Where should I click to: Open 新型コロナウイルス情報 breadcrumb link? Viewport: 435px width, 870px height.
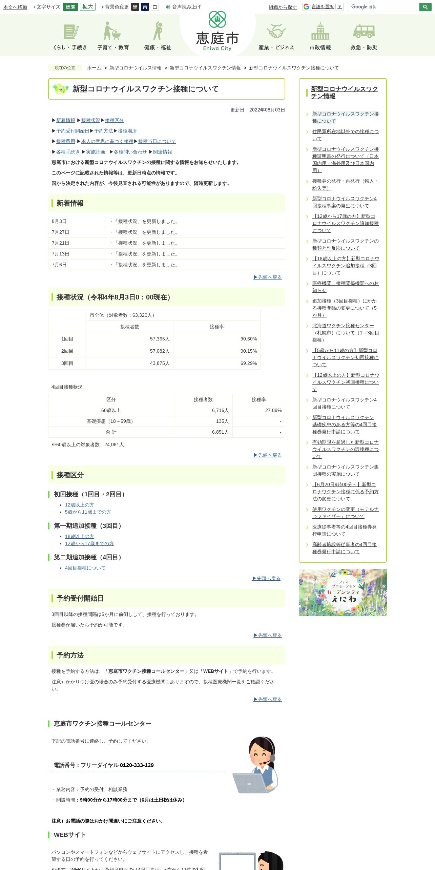136,68
